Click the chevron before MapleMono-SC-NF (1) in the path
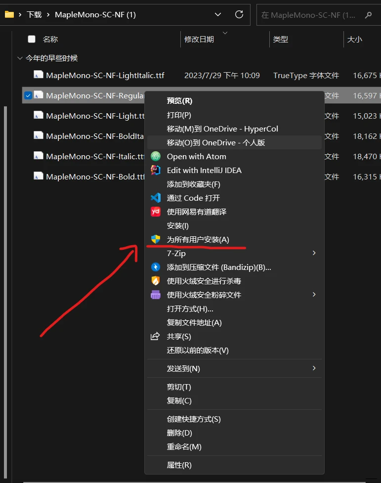 click(48, 14)
